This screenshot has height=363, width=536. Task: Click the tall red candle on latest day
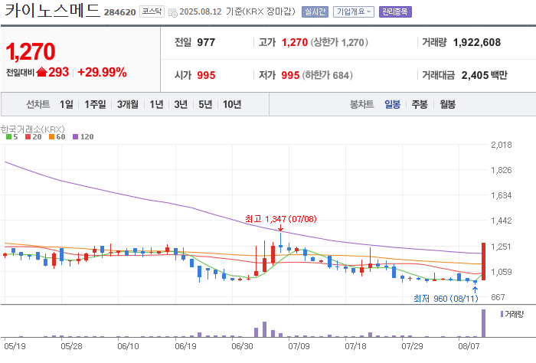483,261
